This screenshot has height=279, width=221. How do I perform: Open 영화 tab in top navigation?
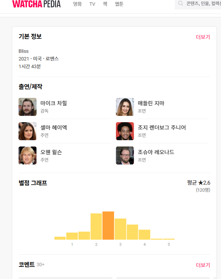[77, 4]
